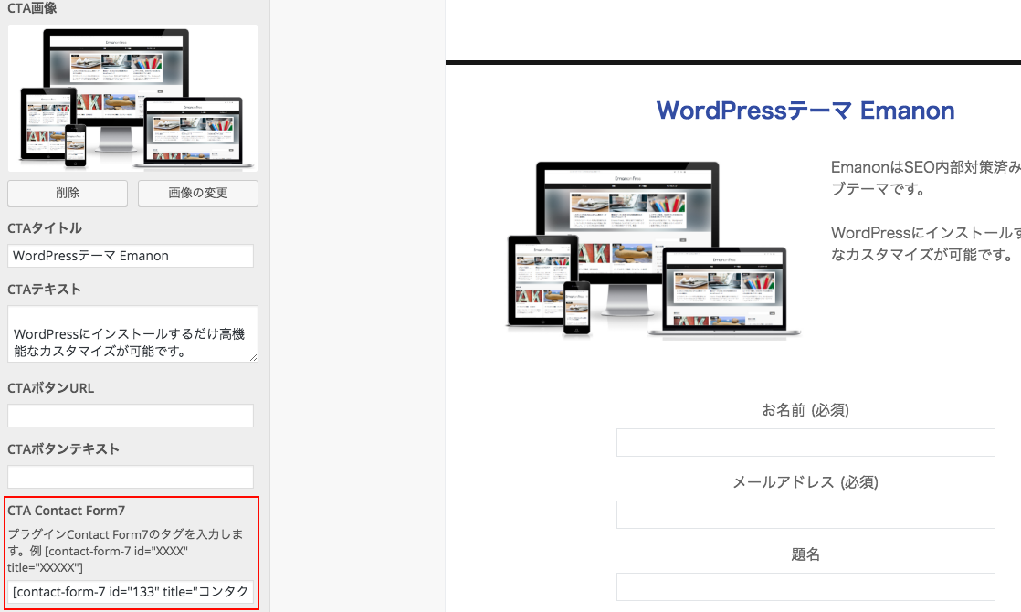
Task: Click the device mockup image in preview
Action: coord(653,250)
